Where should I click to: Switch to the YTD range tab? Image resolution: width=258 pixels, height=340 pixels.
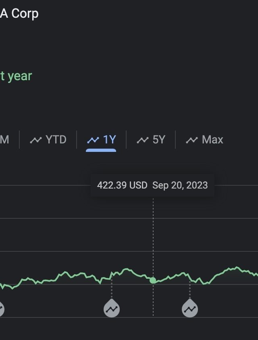point(48,139)
